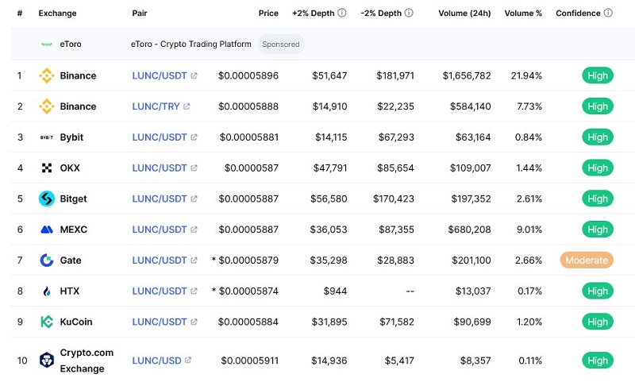Click the Sponsored label next to eToro

click(x=281, y=44)
